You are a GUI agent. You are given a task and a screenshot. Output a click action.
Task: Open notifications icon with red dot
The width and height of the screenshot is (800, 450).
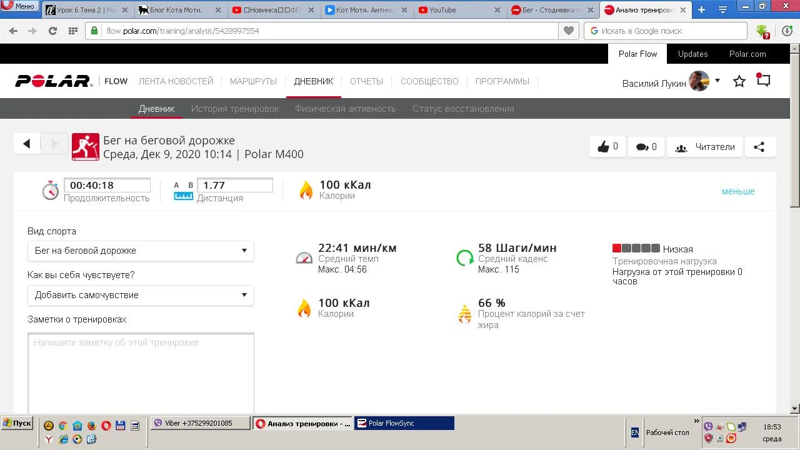click(x=763, y=81)
